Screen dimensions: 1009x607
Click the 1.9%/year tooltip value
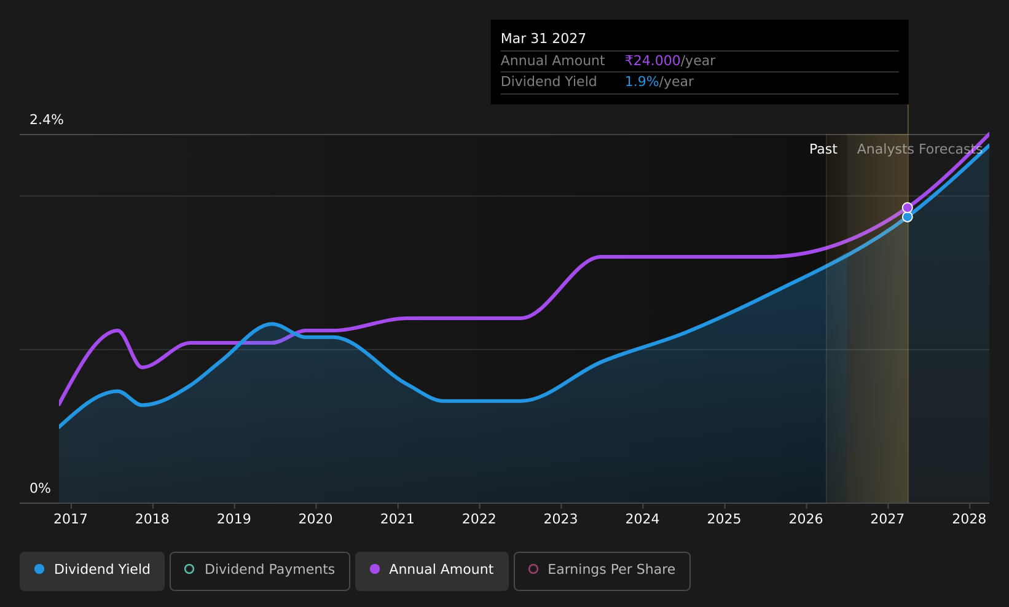tap(659, 82)
